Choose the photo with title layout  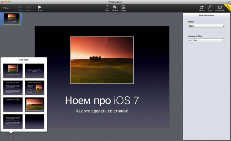point(13,71)
